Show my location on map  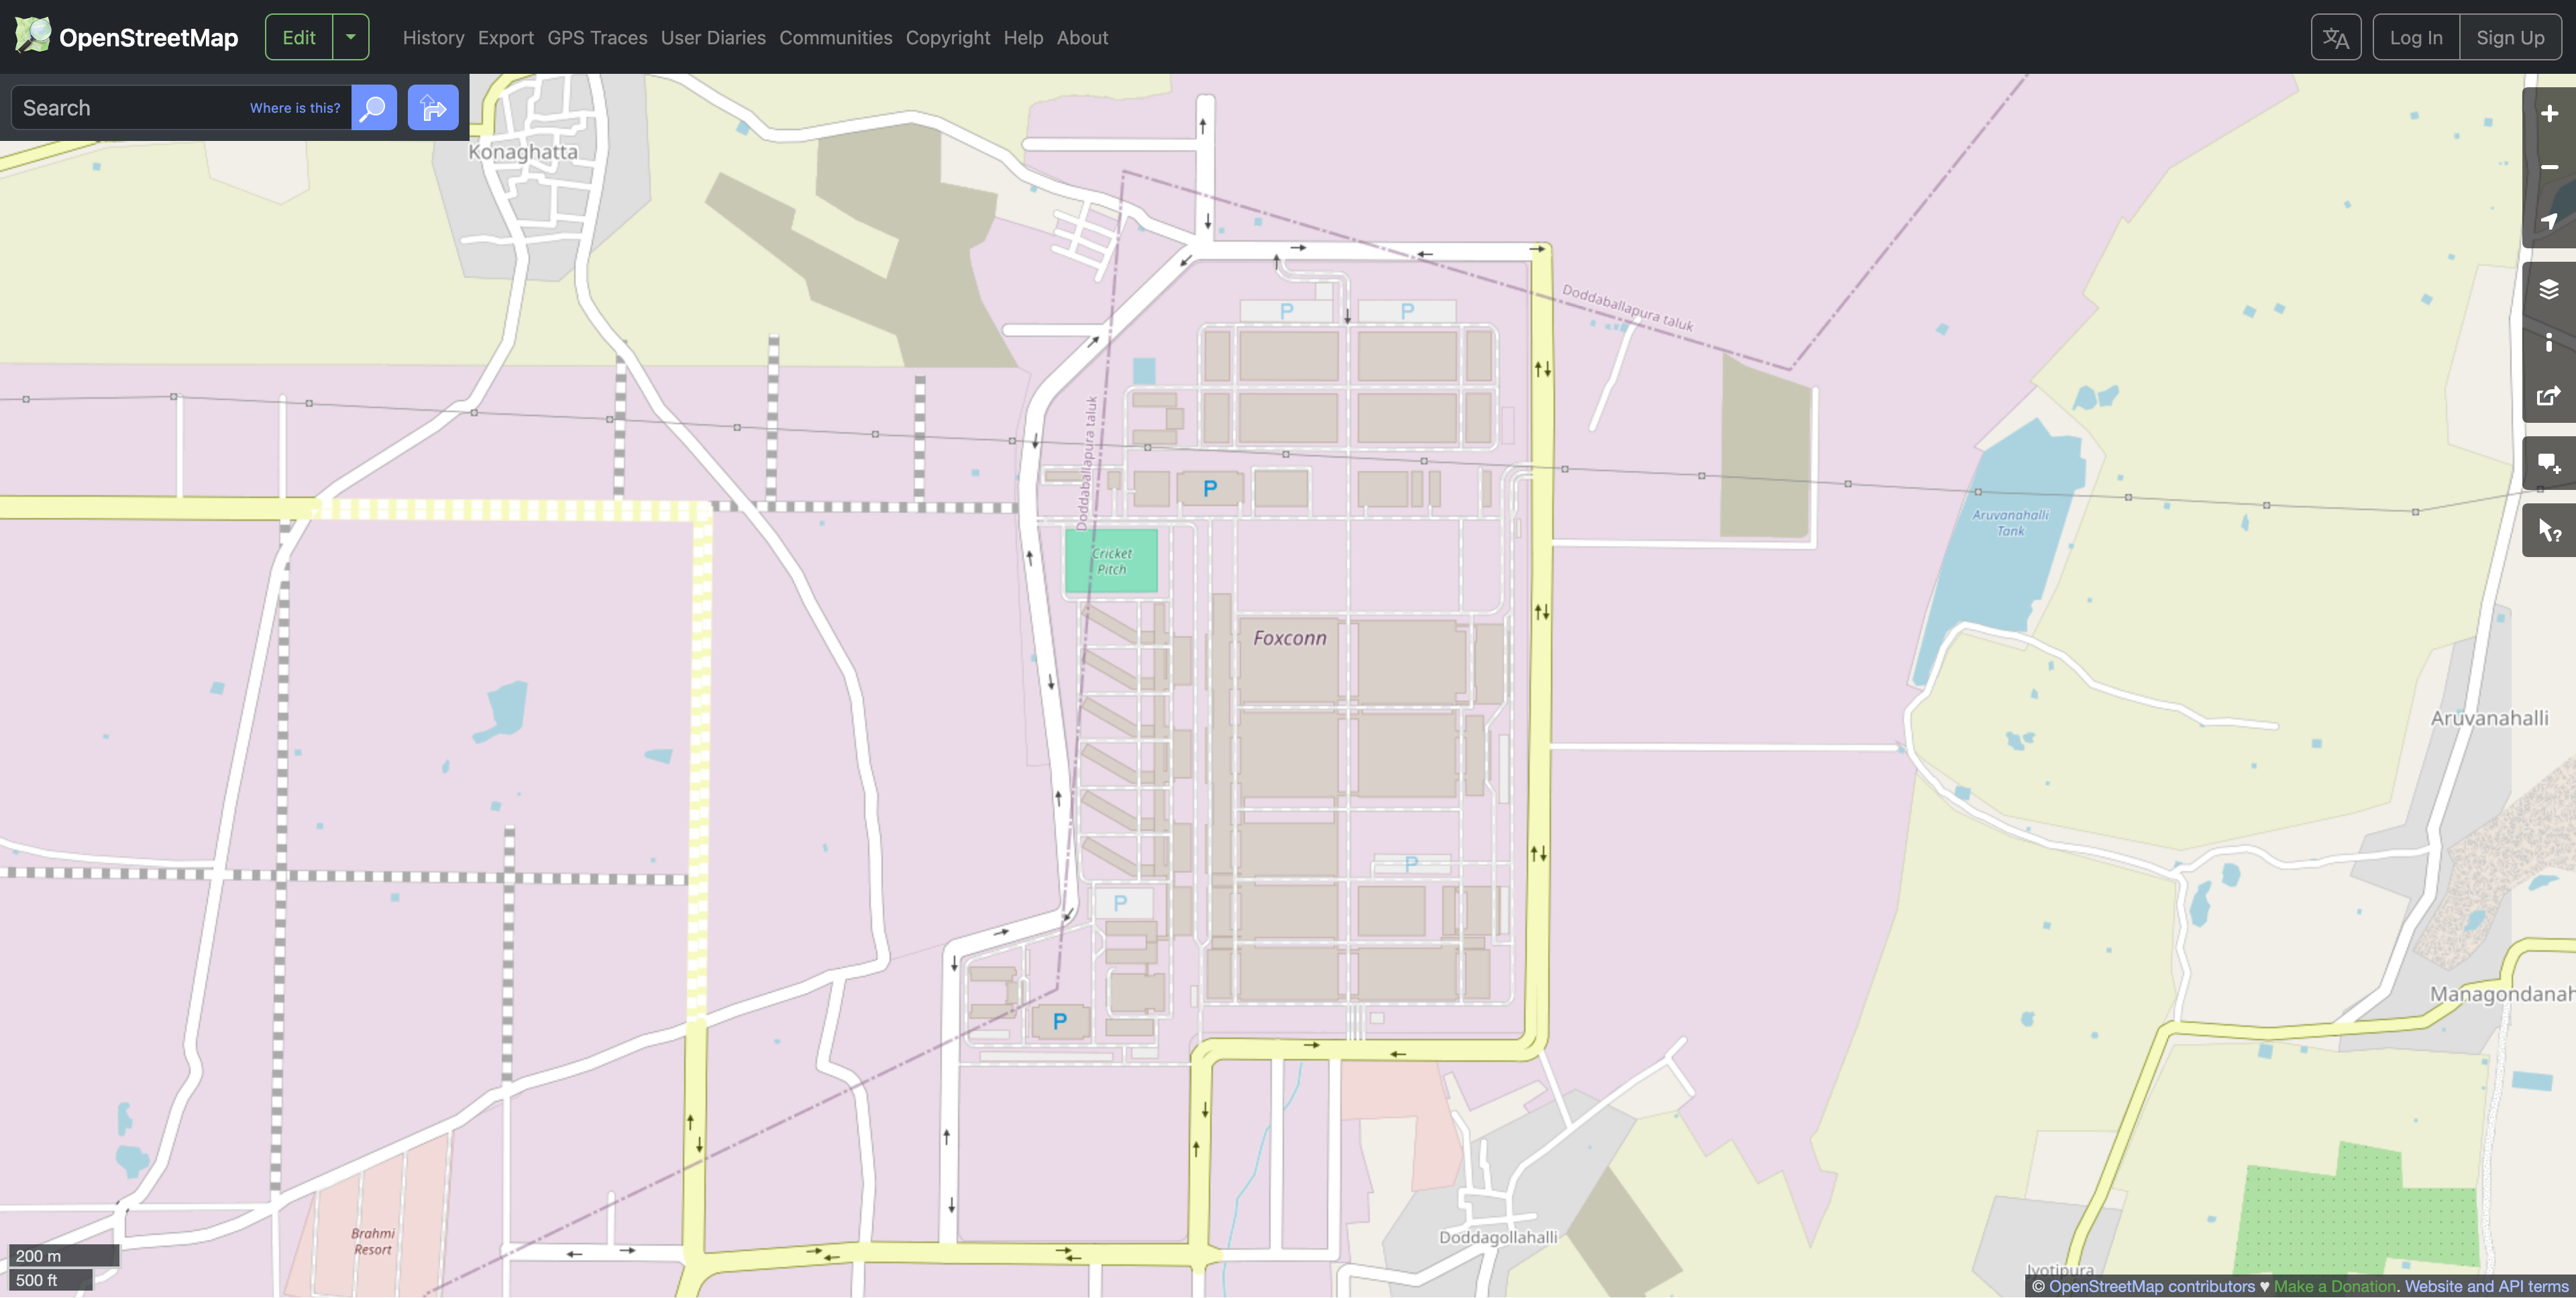click(x=2548, y=221)
